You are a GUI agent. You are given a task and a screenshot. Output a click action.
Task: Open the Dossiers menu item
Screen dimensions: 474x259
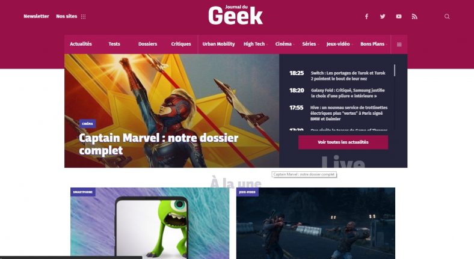(147, 44)
